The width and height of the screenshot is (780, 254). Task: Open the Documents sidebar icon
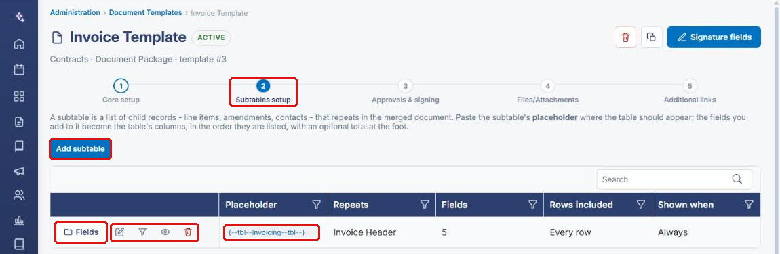coord(19,122)
